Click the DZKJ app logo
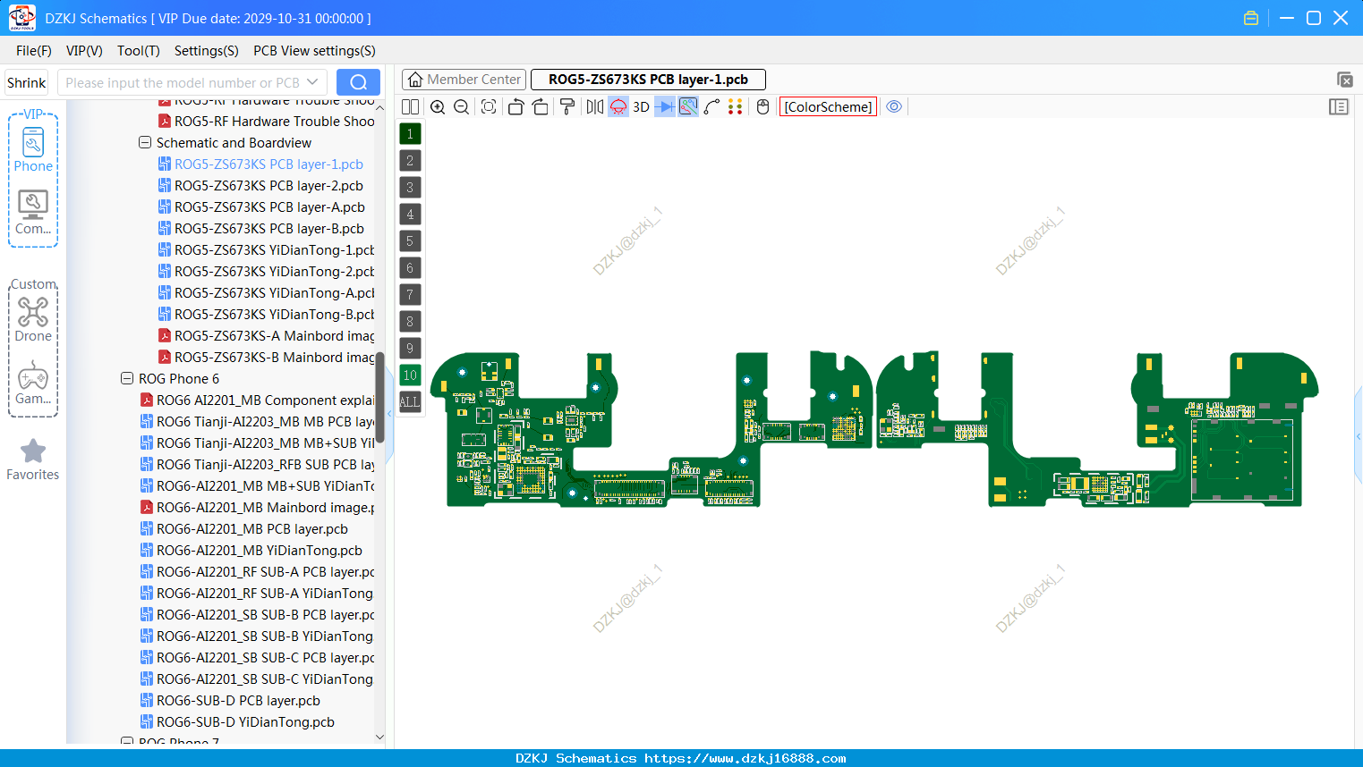 21,18
